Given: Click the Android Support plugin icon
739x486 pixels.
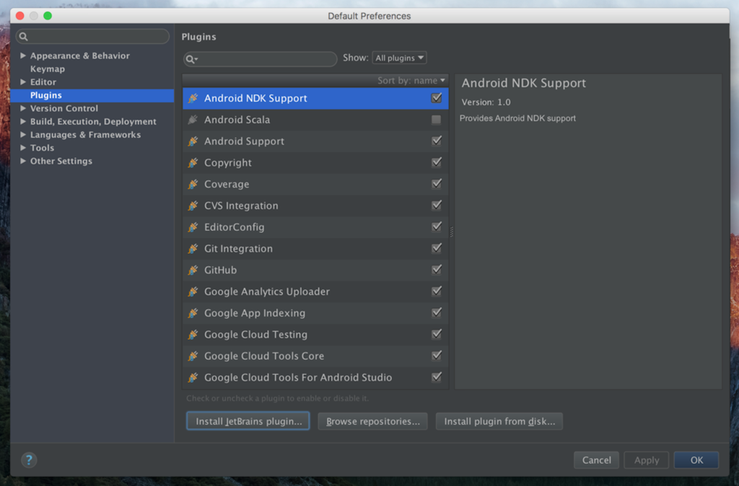Looking at the screenshot, I should point(193,141).
